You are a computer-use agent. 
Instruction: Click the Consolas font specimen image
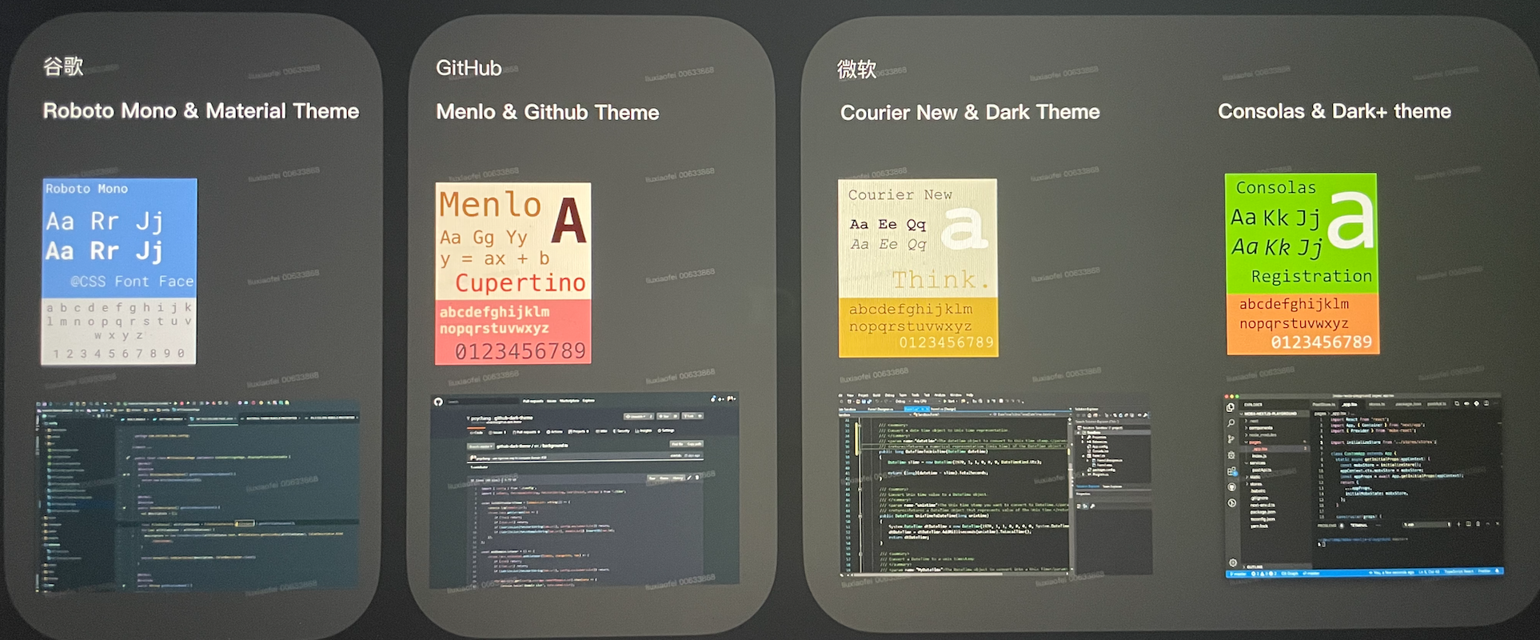[1302, 264]
